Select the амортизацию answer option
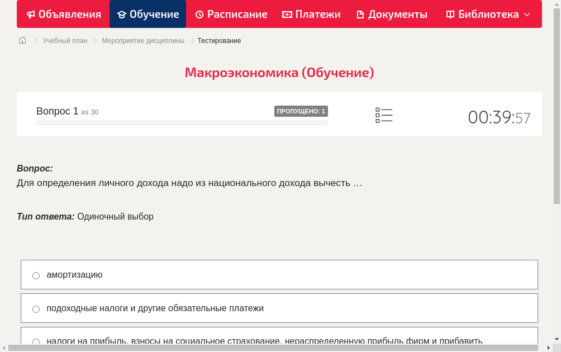This screenshot has height=352, width=561. tap(36, 275)
